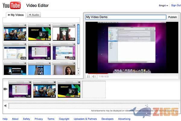Pause the preview video
The image size is (181, 121).
pos(88,77)
